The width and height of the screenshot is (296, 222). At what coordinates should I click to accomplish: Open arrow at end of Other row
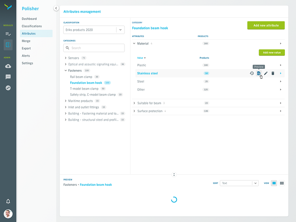[280, 90]
